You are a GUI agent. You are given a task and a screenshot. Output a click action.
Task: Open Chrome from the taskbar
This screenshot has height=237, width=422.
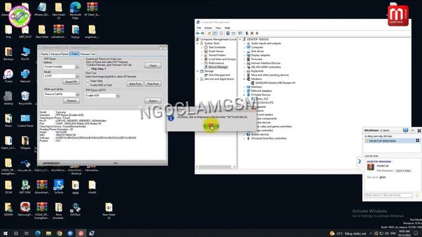coord(59,233)
